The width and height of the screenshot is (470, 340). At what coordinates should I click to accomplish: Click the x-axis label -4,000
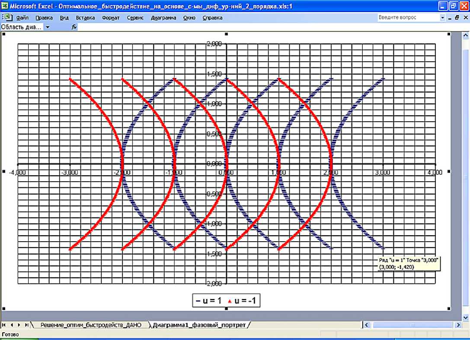17,173
